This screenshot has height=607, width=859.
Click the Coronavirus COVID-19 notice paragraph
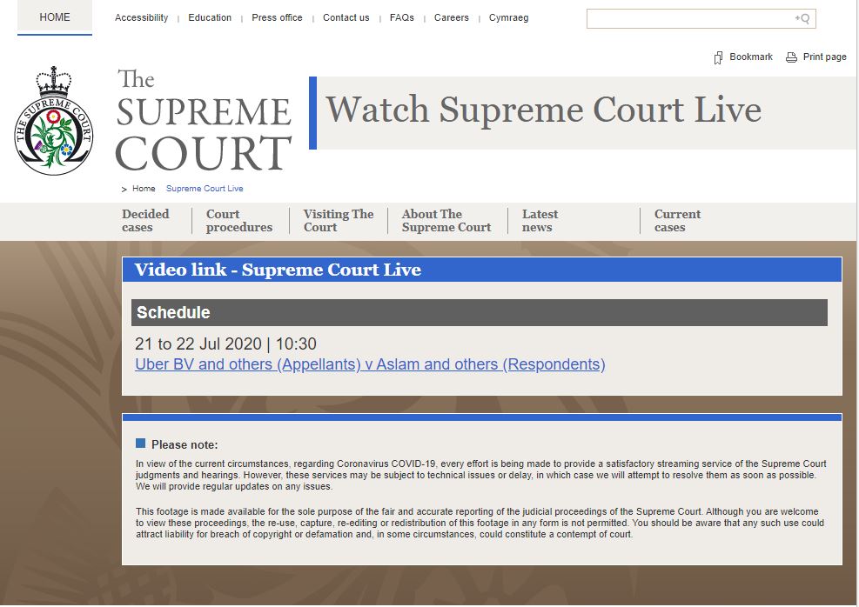(481, 475)
